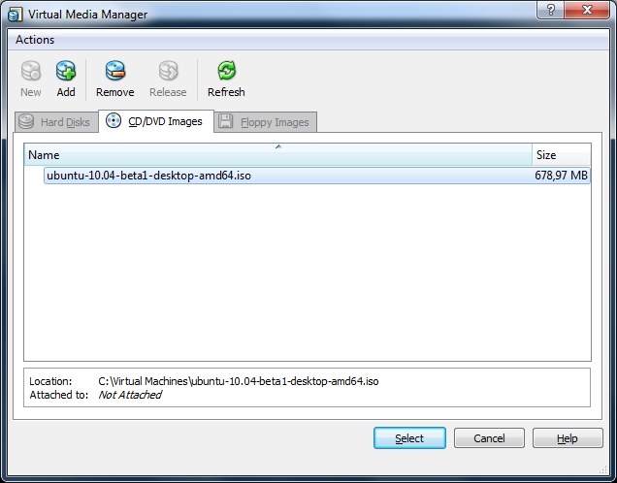The image size is (617, 483).
Task: Click the Release media icon
Action: (x=168, y=79)
